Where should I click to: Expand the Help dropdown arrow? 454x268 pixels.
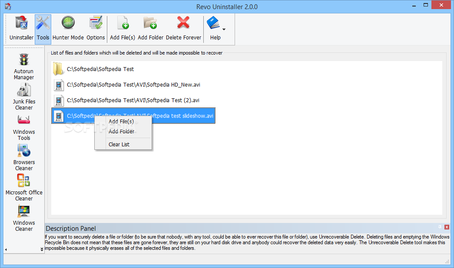pyautogui.click(x=224, y=29)
